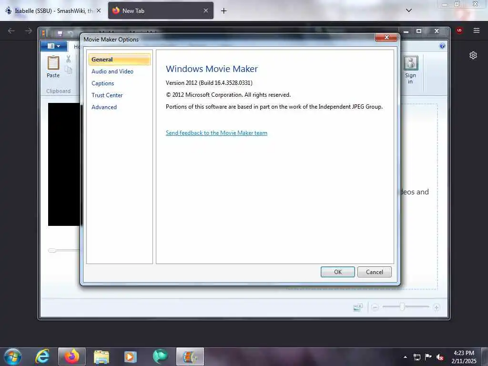The height and width of the screenshot is (366, 488).
Task: Switch to Isabelle (SSBU) SmashWiki tab
Action: 53,10
